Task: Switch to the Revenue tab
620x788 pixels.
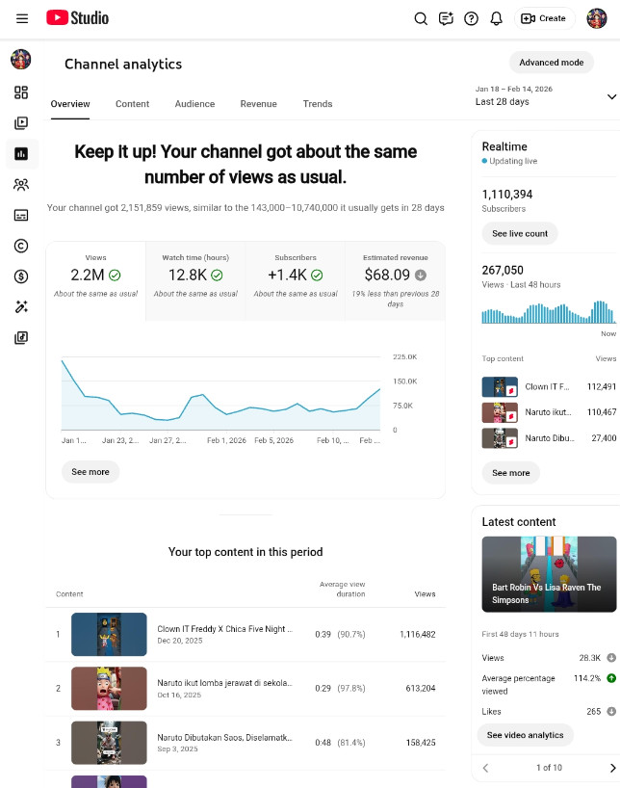Action: 258,104
